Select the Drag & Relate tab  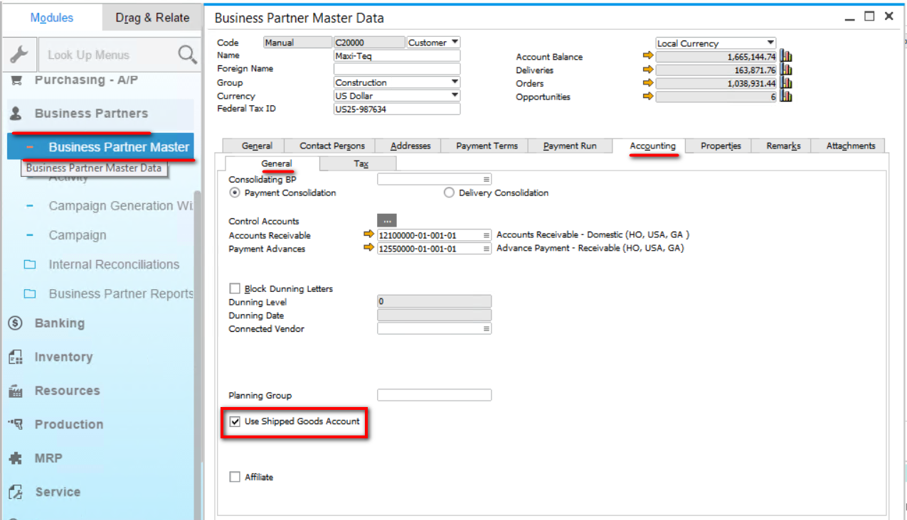[x=152, y=18]
